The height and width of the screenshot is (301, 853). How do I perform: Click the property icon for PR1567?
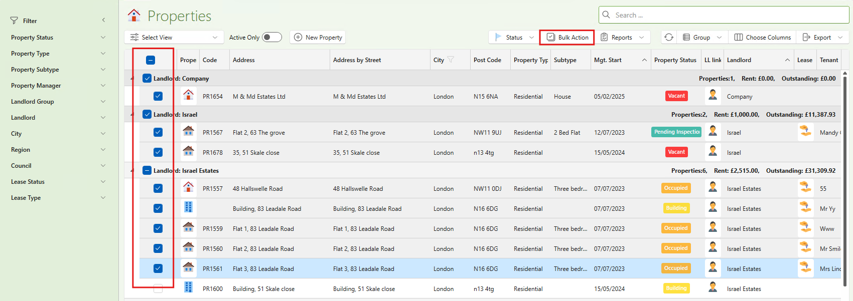(x=188, y=131)
